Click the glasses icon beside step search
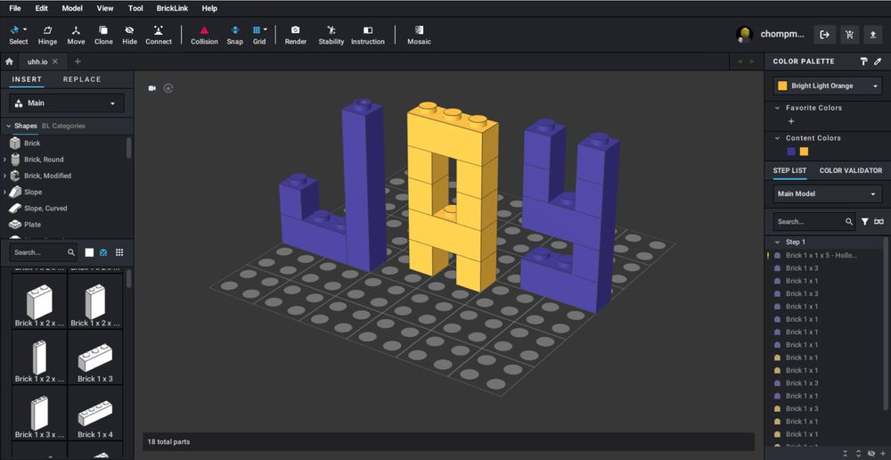This screenshot has height=460, width=891. 879,222
